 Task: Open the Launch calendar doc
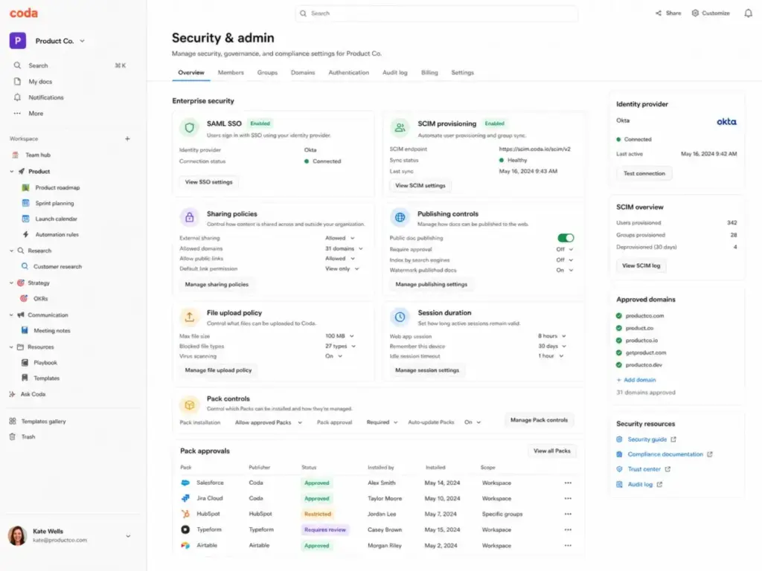pos(56,219)
